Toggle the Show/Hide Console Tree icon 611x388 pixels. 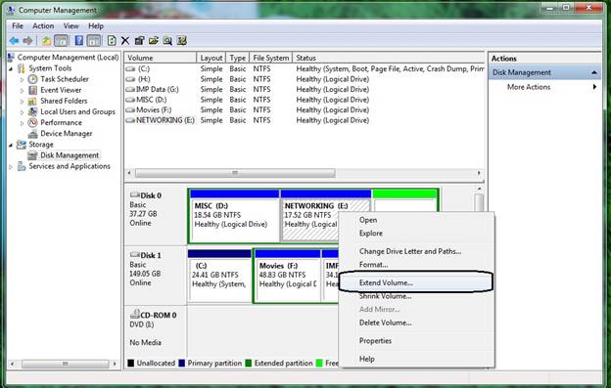(x=61, y=40)
